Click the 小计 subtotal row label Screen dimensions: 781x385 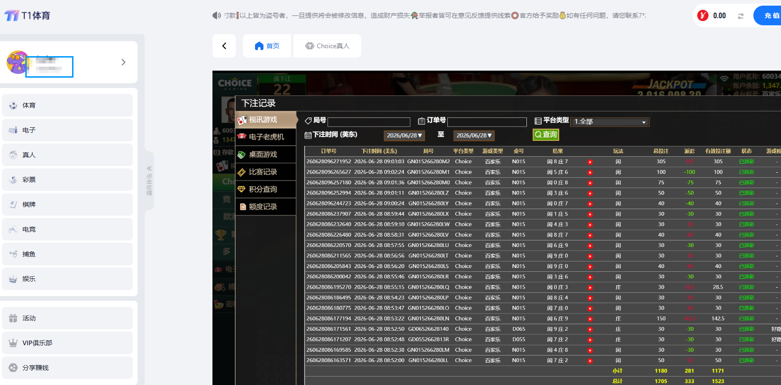[618, 371]
